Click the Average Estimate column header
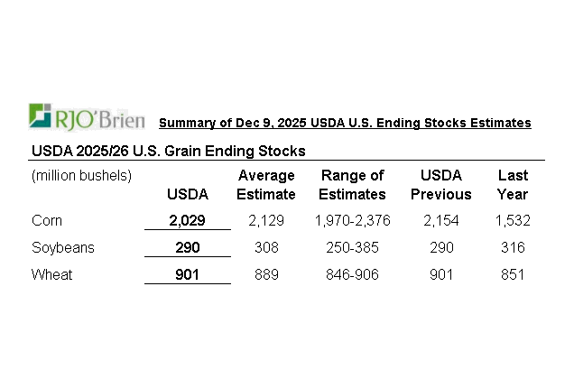The width and height of the screenshot is (574, 388). pyautogui.click(x=265, y=184)
